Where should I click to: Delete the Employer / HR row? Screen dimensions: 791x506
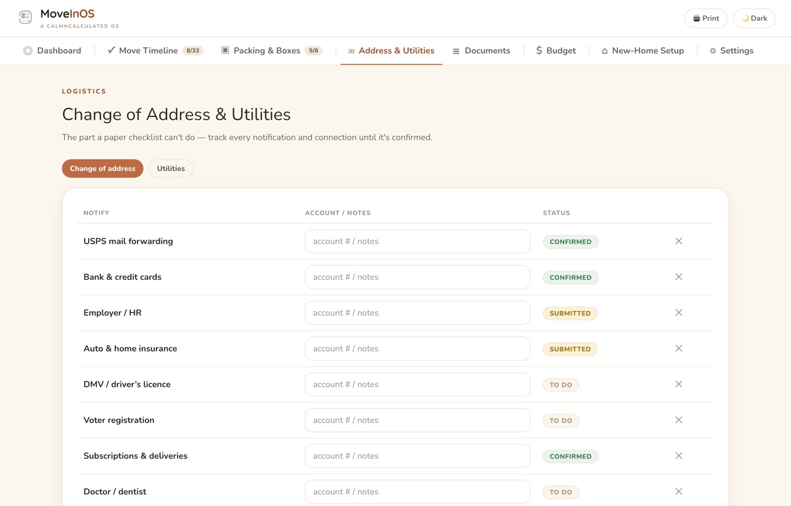point(679,313)
